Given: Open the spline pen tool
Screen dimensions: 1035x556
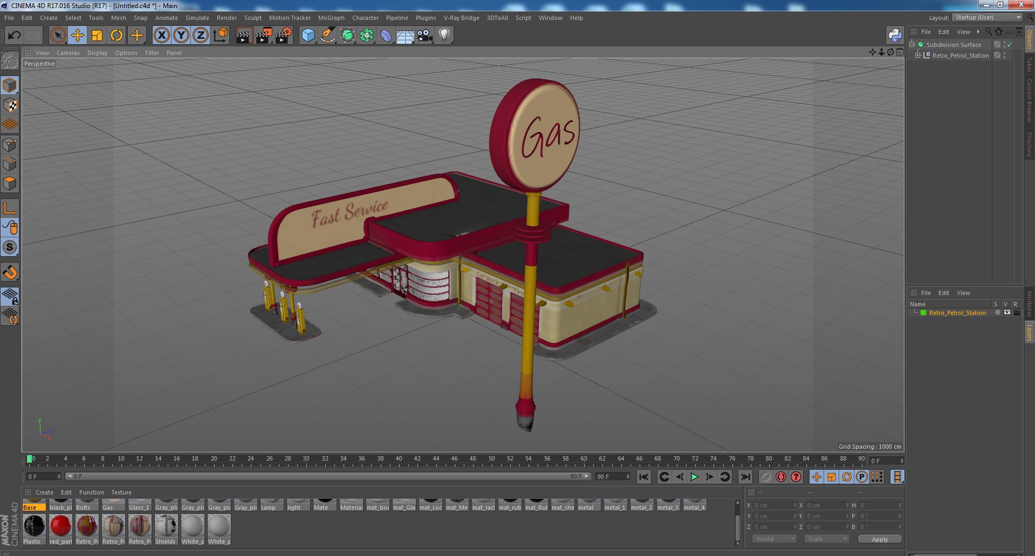Looking at the screenshot, I should pos(327,36).
